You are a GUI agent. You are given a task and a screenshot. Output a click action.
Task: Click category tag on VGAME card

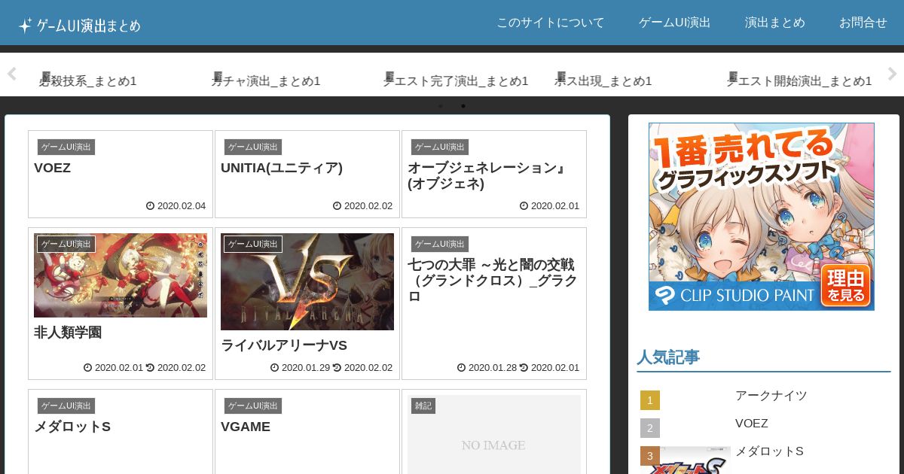click(253, 406)
